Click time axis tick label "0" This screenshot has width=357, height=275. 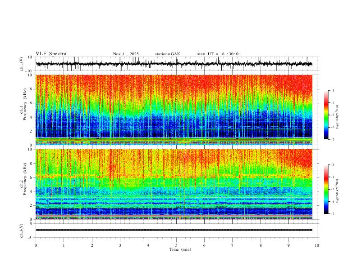(x=36, y=245)
